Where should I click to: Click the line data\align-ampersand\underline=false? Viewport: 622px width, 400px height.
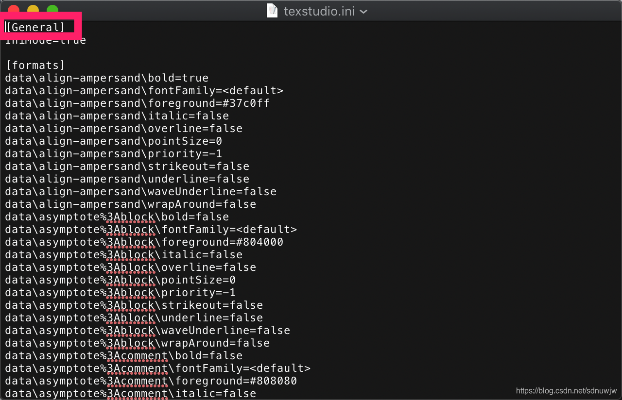pyautogui.click(x=127, y=179)
